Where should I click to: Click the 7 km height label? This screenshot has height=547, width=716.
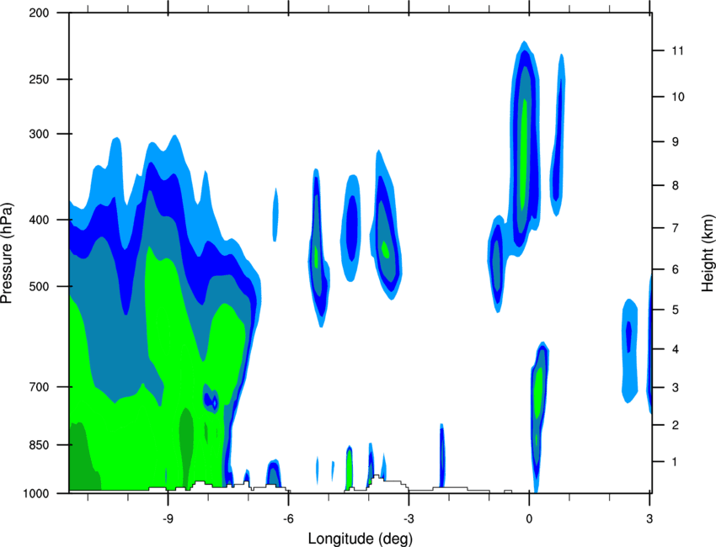tap(676, 228)
